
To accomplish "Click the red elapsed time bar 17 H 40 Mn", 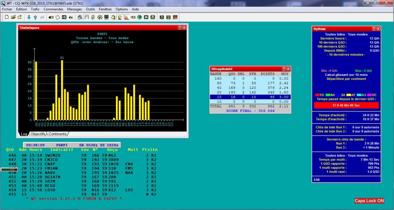I will point(346,105).
